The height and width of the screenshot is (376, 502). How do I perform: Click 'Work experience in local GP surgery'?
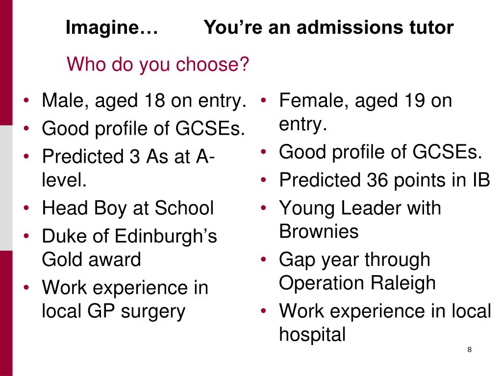pyautogui.click(x=125, y=300)
